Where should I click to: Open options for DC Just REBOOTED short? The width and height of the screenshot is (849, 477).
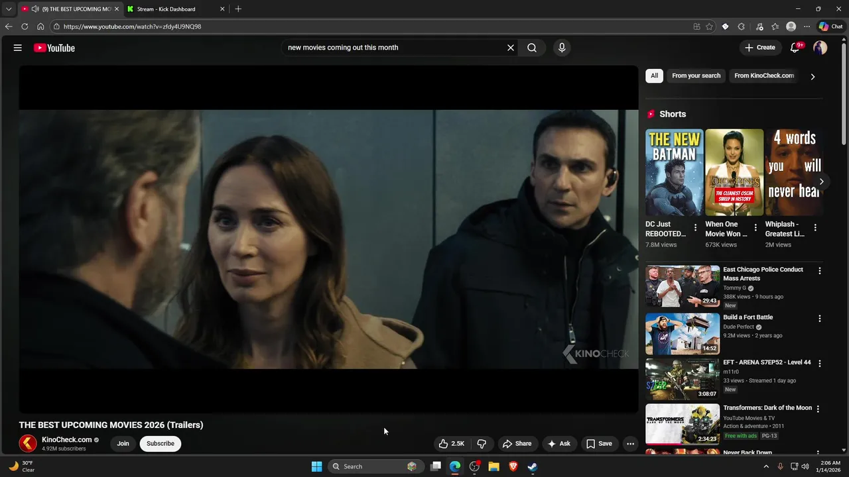(x=695, y=228)
